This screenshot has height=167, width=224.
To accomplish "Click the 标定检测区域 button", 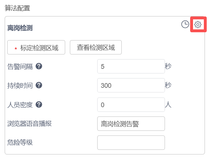I will pos(36,47).
